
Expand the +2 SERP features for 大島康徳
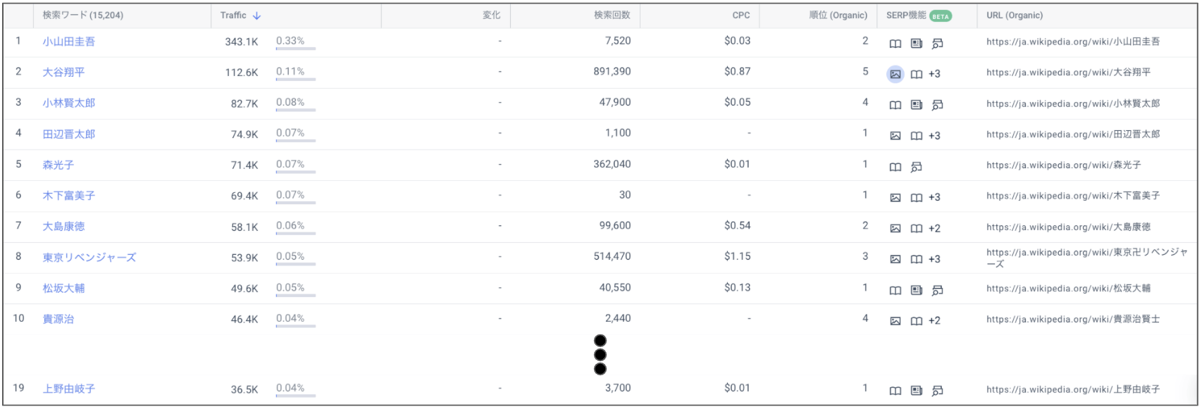point(934,228)
